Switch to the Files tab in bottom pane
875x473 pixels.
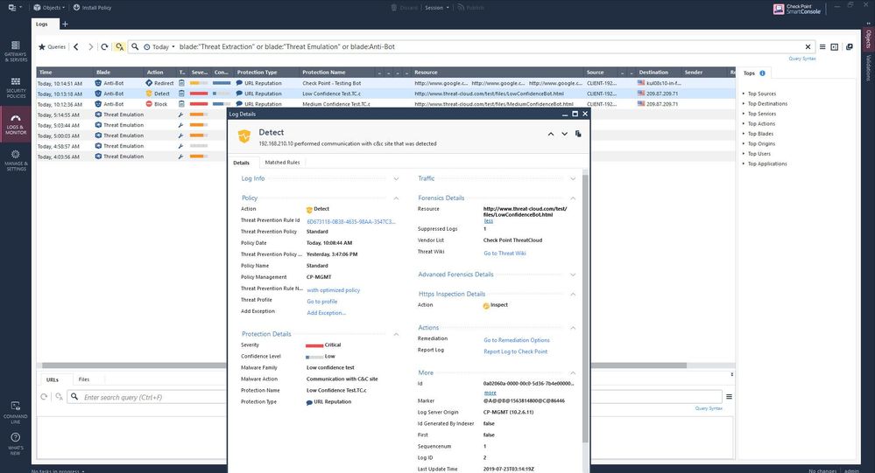click(84, 379)
